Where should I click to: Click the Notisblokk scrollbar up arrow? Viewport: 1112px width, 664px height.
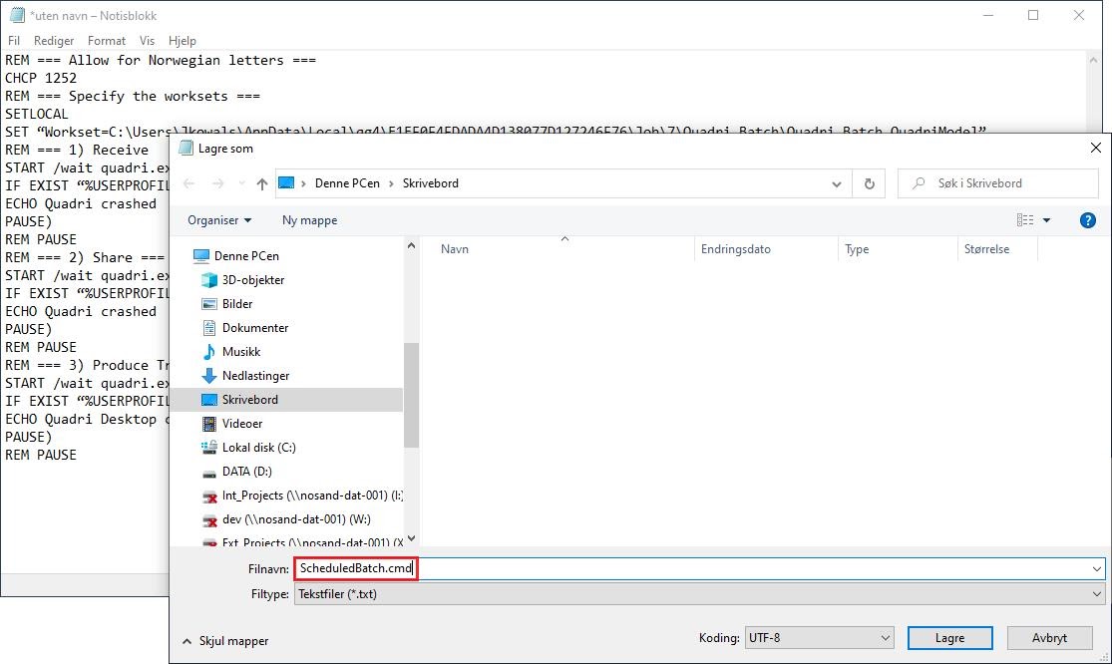pyautogui.click(x=1093, y=60)
